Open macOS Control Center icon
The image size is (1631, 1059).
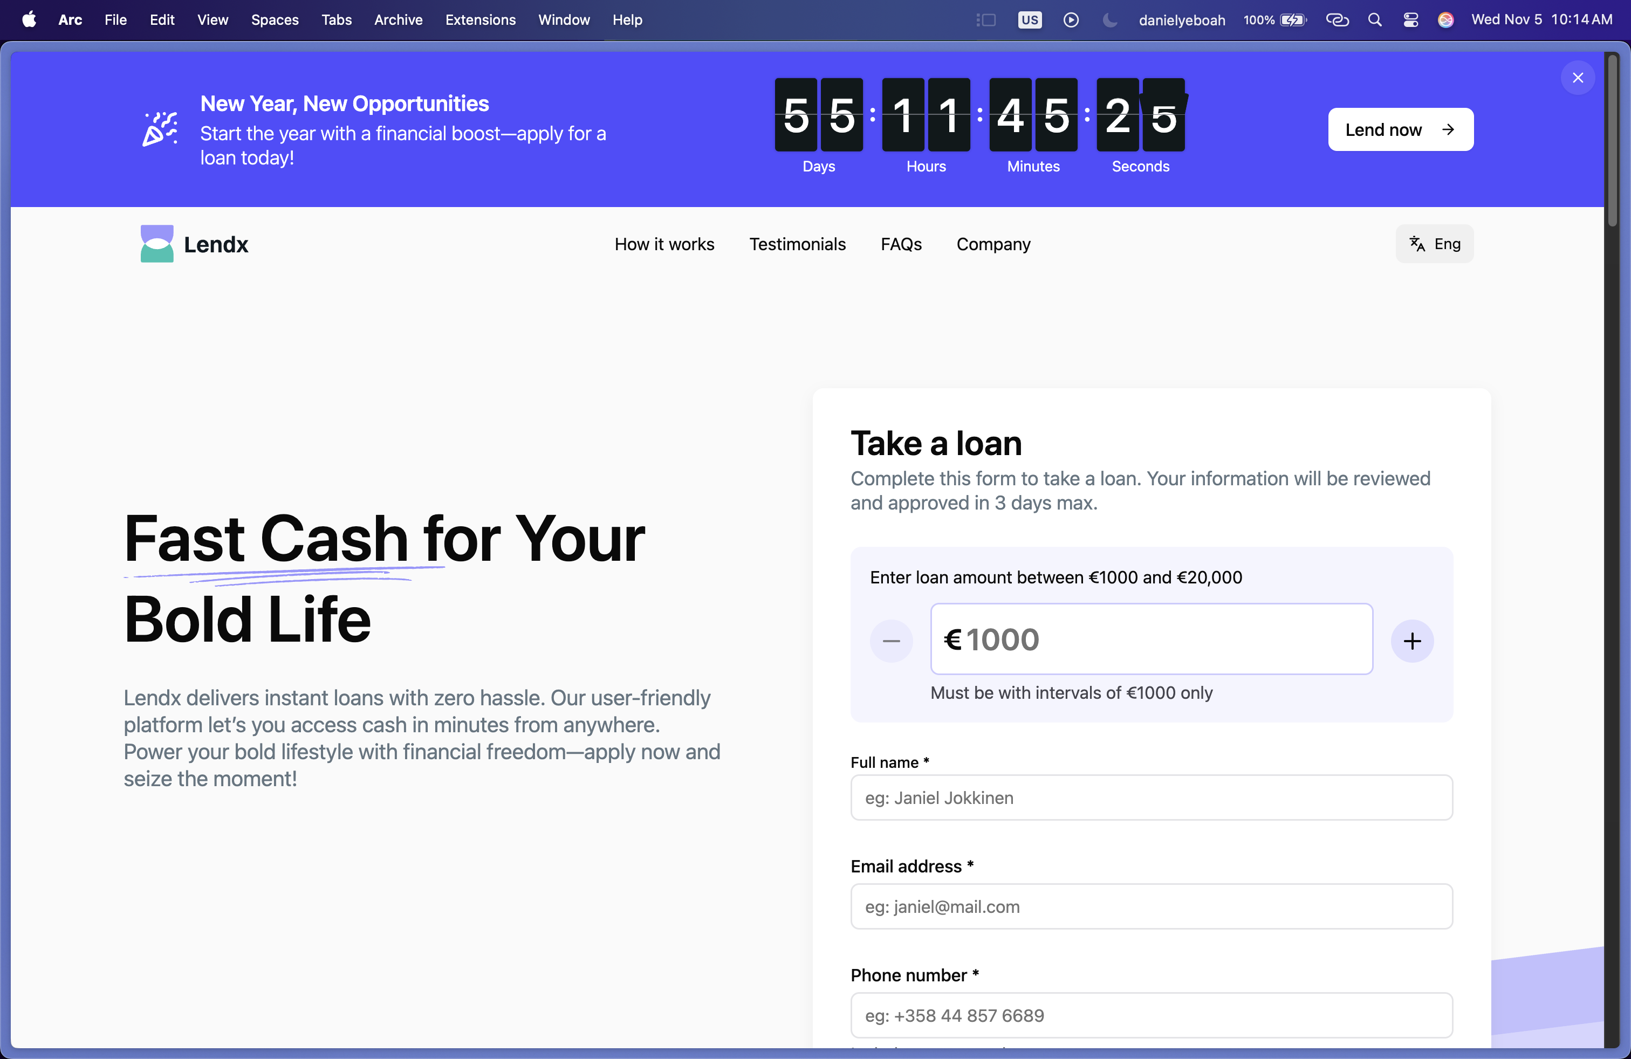[1410, 20]
